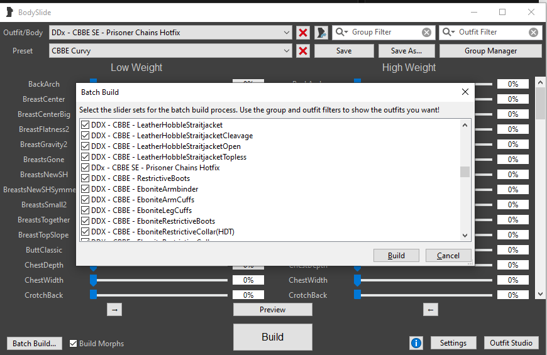Viewport: 547px width, 355px height.
Task: Click the outfit-to-Outfit-Studio icon beside outfit delete
Action: tap(321, 33)
